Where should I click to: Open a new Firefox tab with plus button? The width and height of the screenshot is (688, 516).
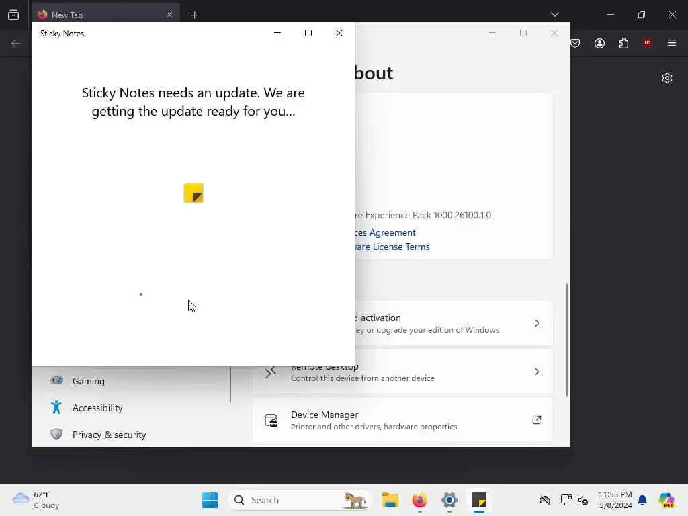pos(194,15)
